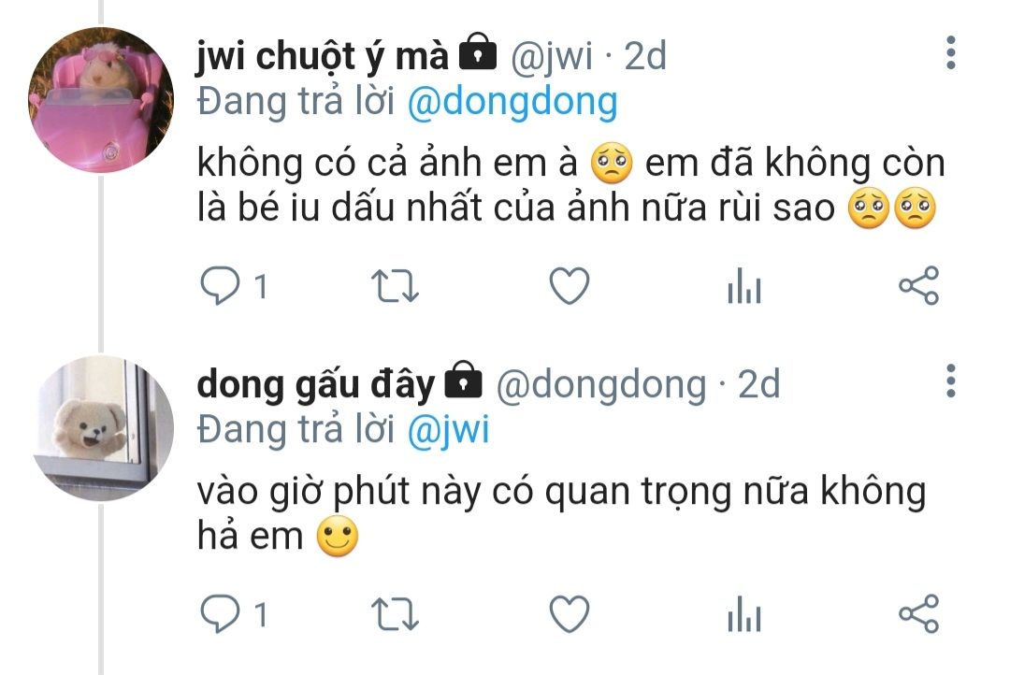Open reply on jwi's tweet
Image resolution: width=1010 pixels, height=675 pixels.
click(221, 285)
